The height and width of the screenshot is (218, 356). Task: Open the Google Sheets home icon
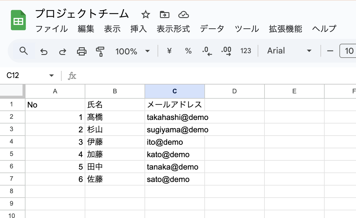19,20
